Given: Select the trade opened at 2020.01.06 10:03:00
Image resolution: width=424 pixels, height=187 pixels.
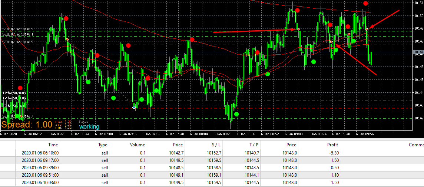Looking at the screenshot, I should point(212,183).
